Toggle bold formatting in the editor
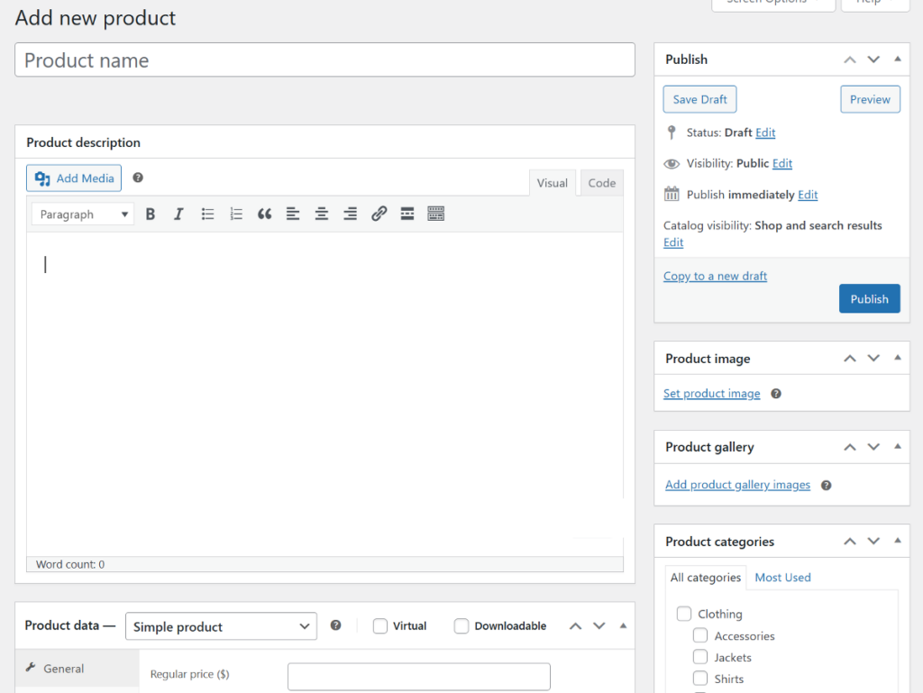 click(150, 214)
